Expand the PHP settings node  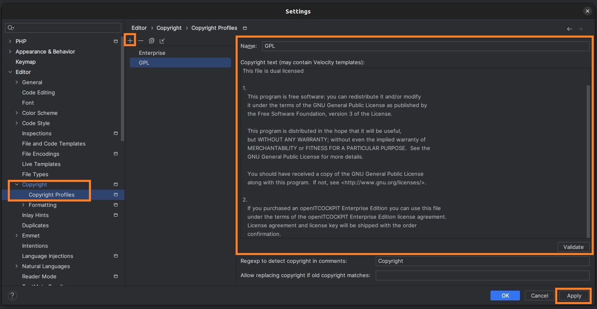[10, 41]
